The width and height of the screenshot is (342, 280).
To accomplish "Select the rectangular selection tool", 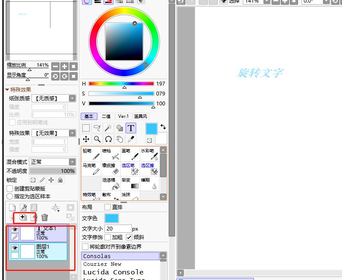I will (86, 128).
